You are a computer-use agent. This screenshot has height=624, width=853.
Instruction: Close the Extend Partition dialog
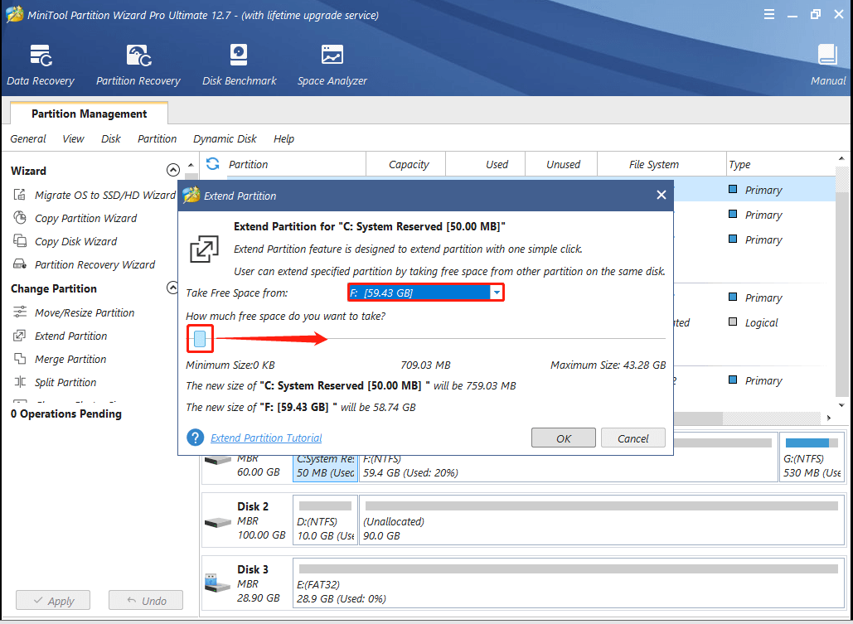pyautogui.click(x=661, y=195)
